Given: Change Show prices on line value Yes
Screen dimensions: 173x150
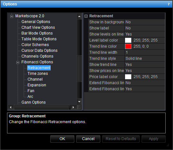Looking at the screenshot, I should (x=145, y=71).
